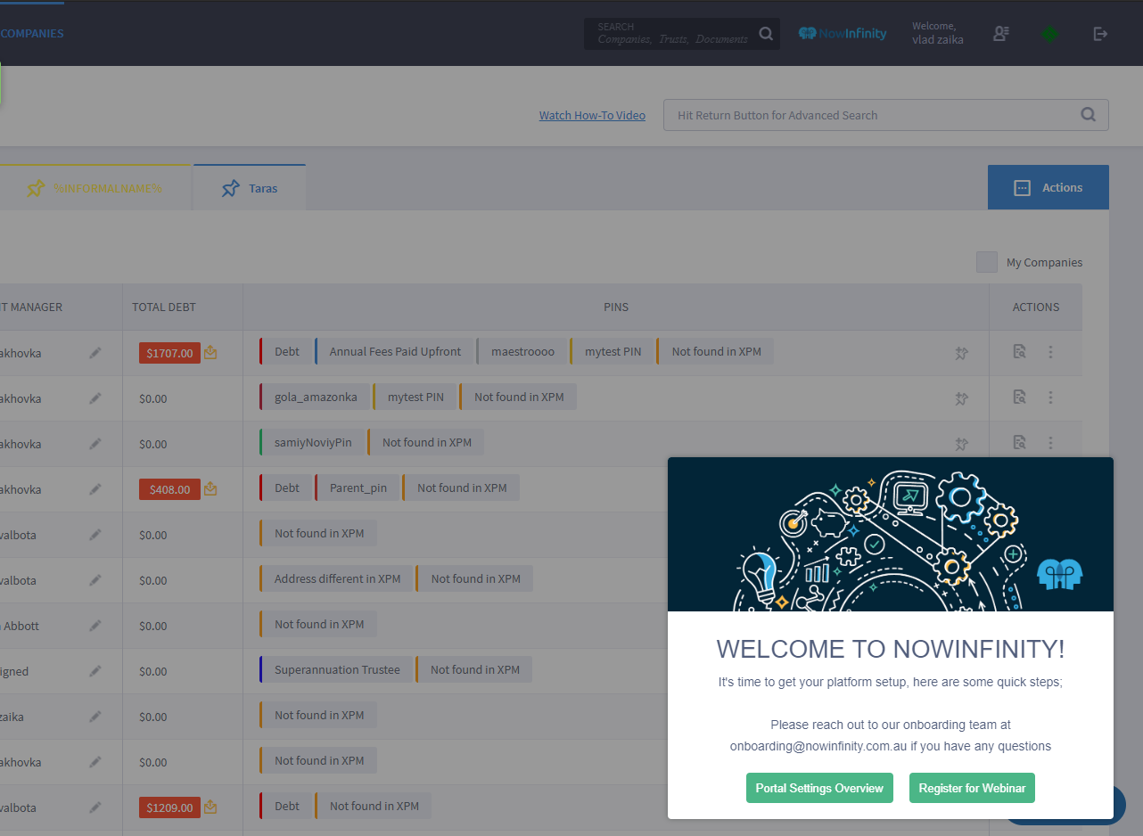Click the export icon beside $1209.00

coord(210,807)
